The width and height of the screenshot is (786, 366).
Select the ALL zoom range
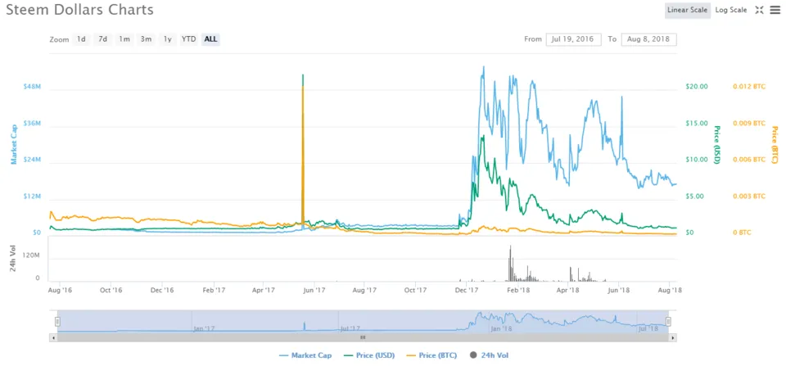pyautogui.click(x=211, y=39)
